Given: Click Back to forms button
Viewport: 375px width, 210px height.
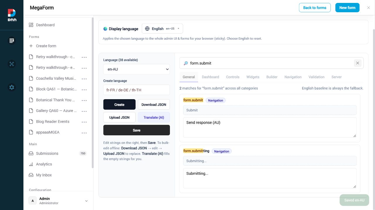Looking at the screenshot, I should (315, 8).
